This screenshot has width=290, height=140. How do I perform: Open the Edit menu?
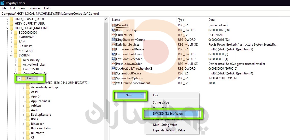12,8
